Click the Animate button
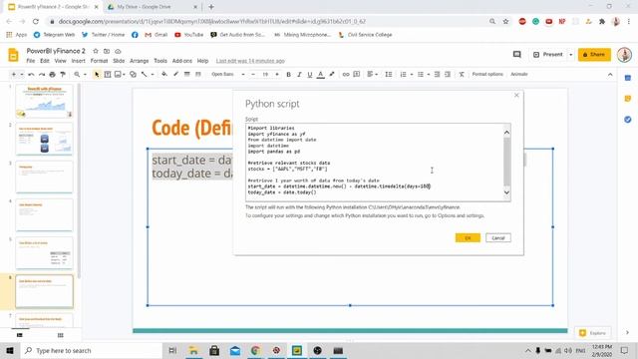The height and width of the screenshot is (359, 638). pyautogui.click(x=519, y=75)
